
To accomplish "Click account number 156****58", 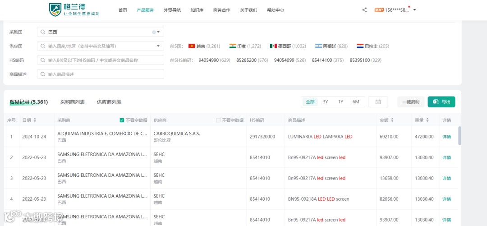I will (x=397, y=10).
